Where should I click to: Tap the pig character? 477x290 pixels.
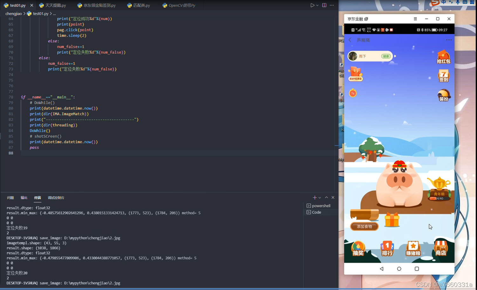pos(400,184)
